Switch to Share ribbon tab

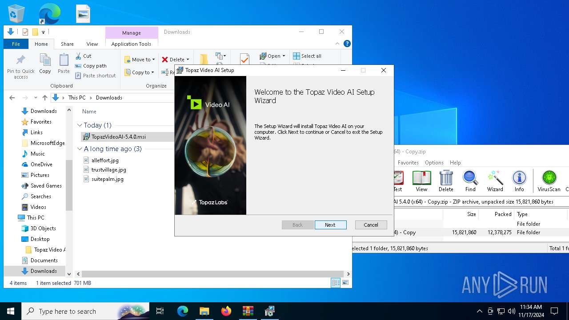pyautogui.click(x=67, y=44)
